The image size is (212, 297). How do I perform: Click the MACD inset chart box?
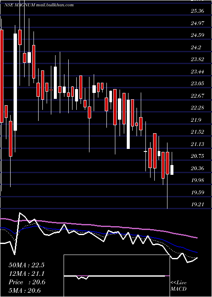click(117, 276)
